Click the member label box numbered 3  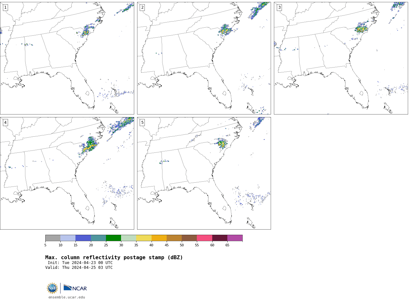279,7
